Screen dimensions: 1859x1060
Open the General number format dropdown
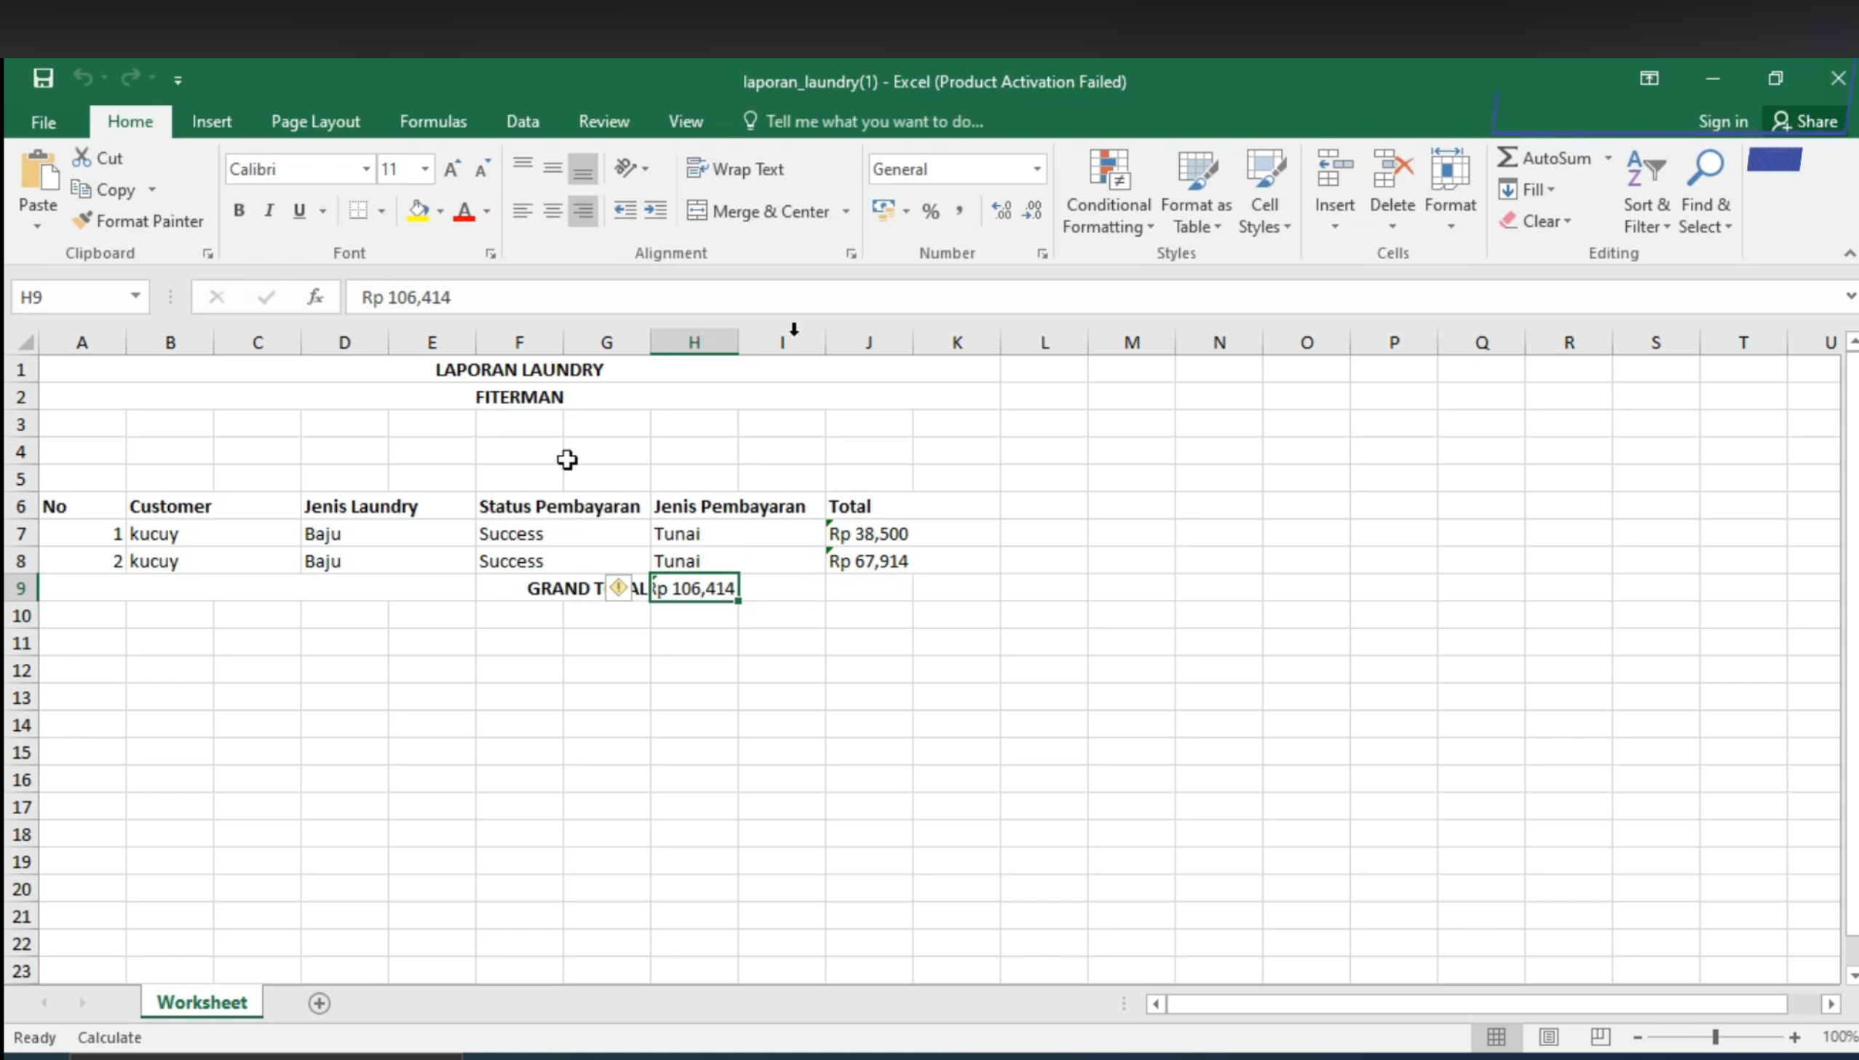(1036, 169)
